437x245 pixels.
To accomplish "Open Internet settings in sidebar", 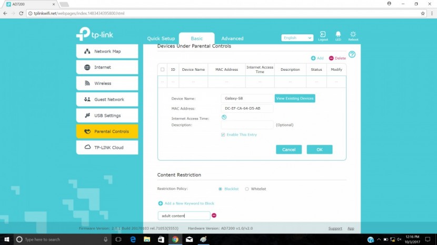I will tap(107, 67).
